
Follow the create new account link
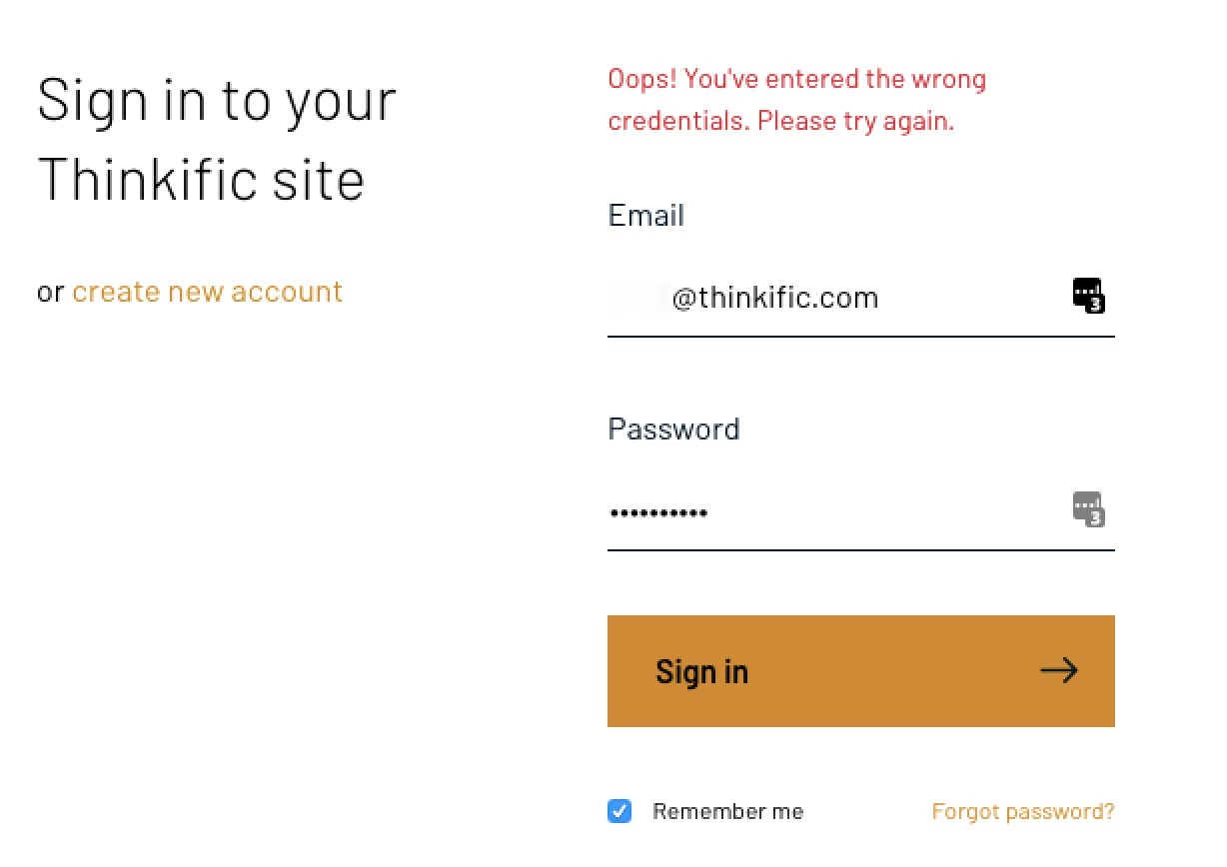(207, 292)
